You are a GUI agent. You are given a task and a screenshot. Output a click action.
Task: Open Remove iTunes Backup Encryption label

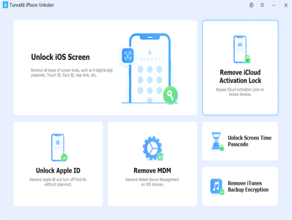pyautogui.click(x=248, y=186)
